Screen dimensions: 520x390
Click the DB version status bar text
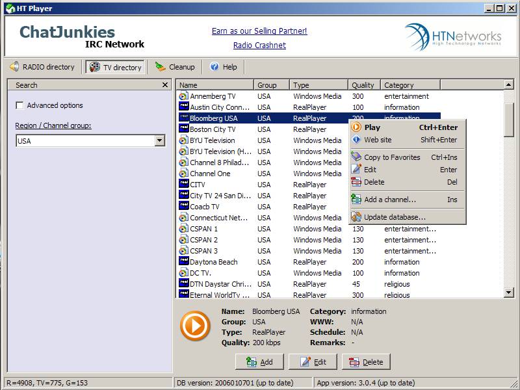coord(235,383)
